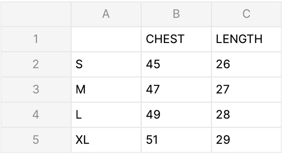Click the length value 29 cell
The width and height of the screenshot is (284, 154).
(246, 140)
